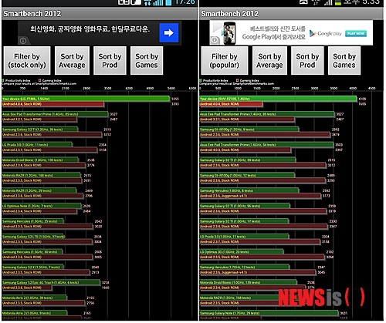Tap the Google Play logo in the ad
The image size is (386, 323).
click(326, 33)
